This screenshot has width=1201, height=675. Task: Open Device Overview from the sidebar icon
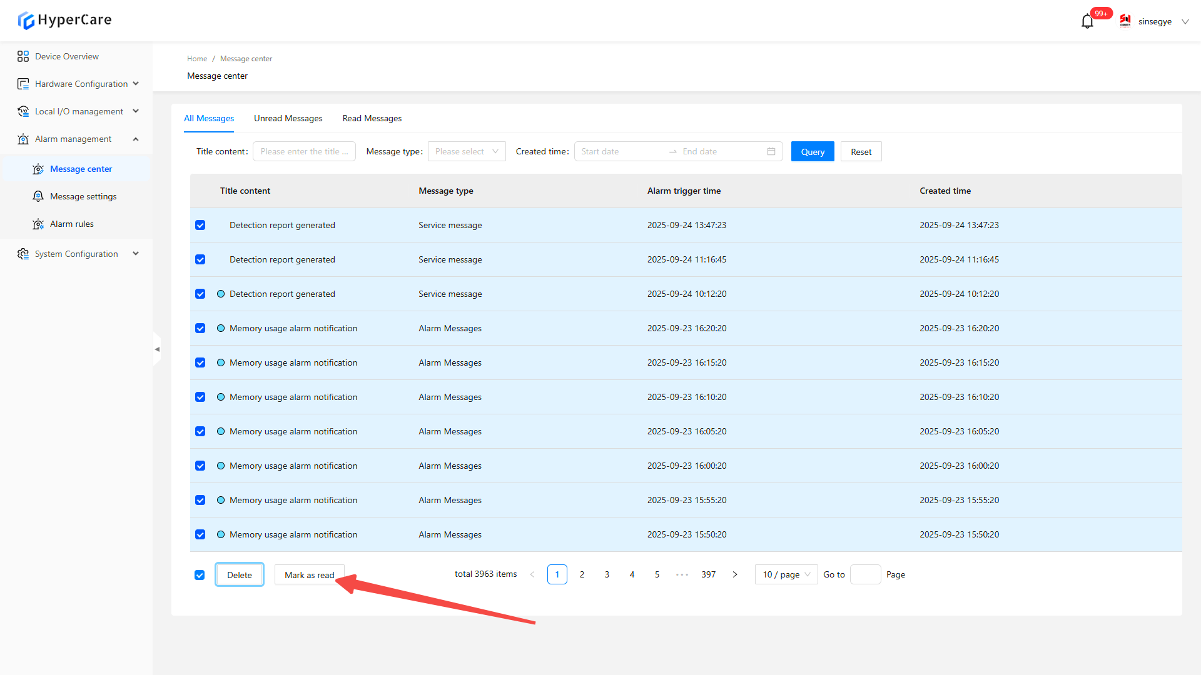coord(23,56)
